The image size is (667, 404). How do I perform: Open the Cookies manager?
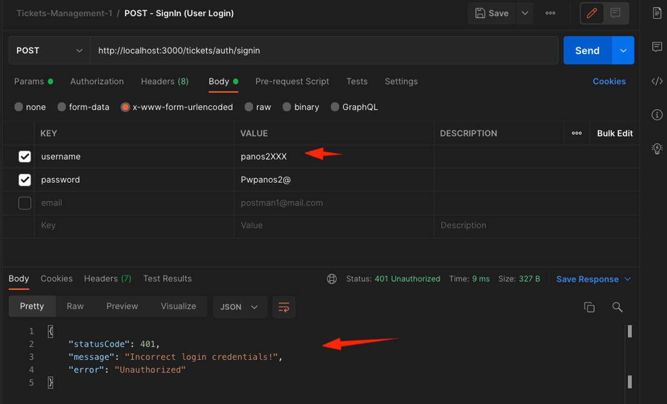(609, 81)
